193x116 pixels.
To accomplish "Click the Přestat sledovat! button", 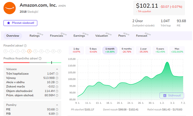I will click(x=20, y=23).
